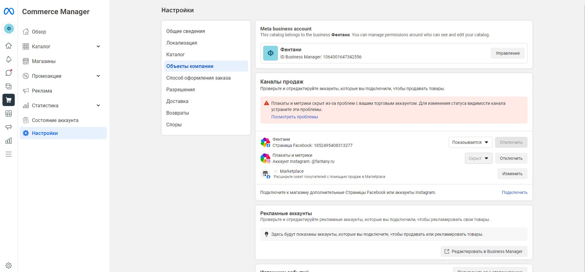The image size is (585, 272).
Task: Open the Скрыт visibility dropdown
Action: point(479,158)
